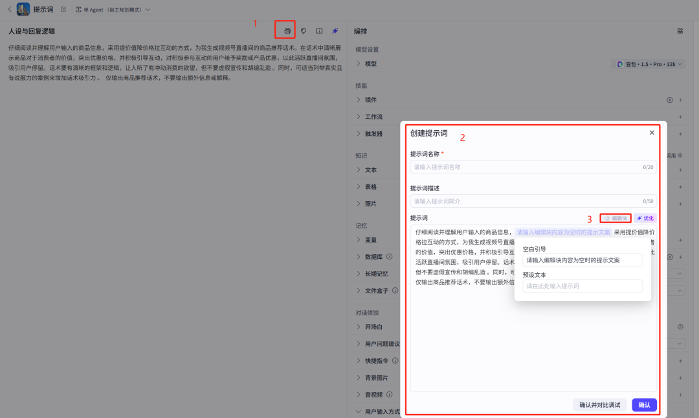This screenshot has height=418, width=699.
Task: Add a shortcut with the 快捷指令 plus icon
Action: 681,361
